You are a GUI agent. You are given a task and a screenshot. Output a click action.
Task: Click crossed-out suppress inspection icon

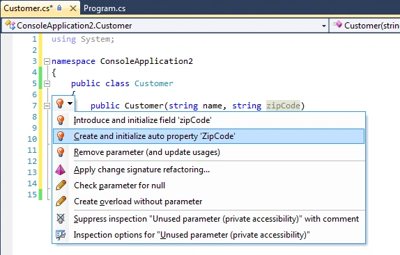click(x=61, y=219)
